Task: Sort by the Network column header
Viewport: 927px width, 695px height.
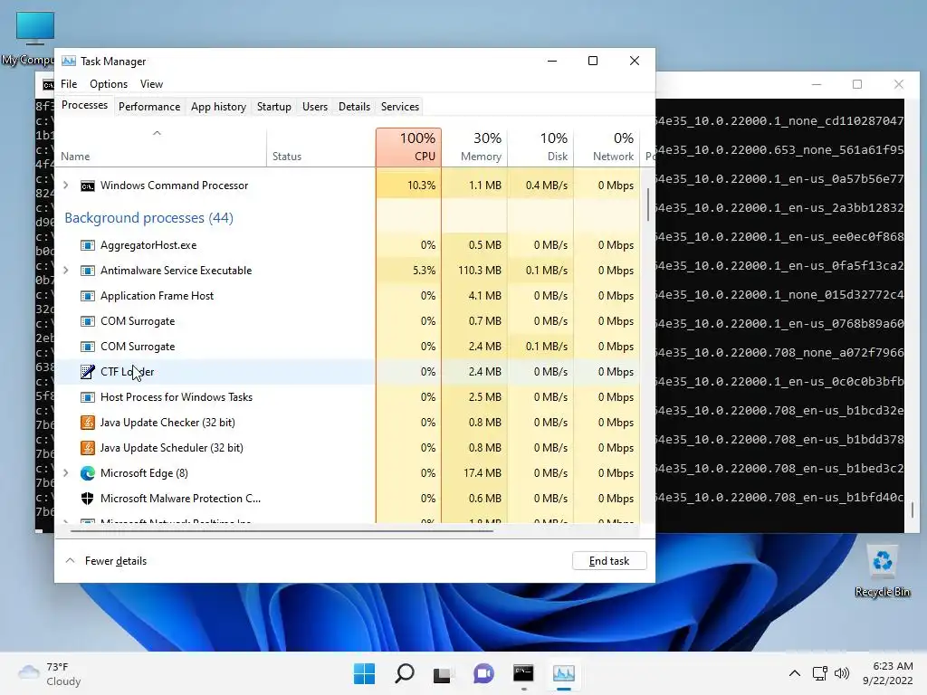Action: (x=607, y=148)
